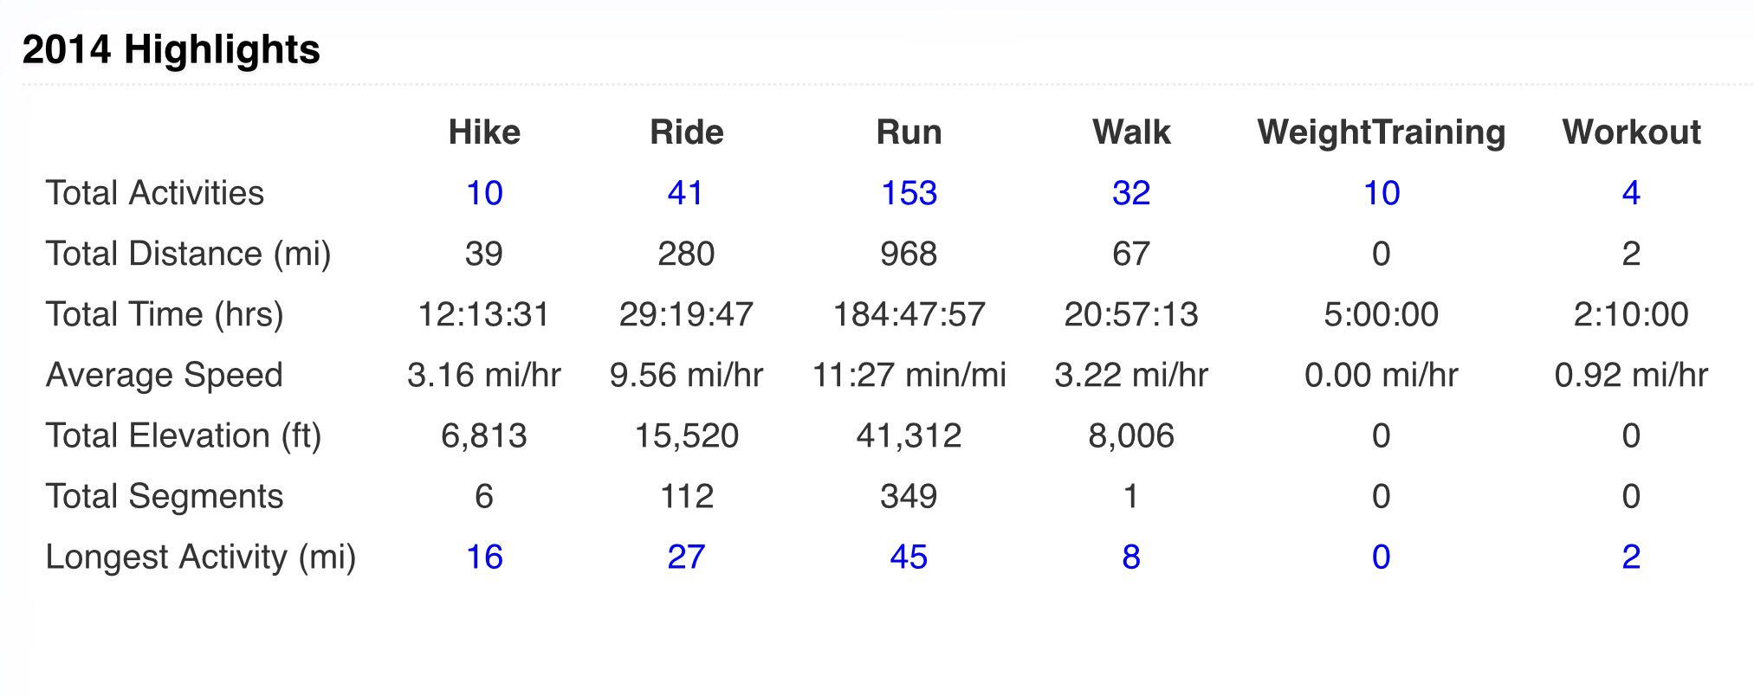1754x696 pixels.
Task: Click Ride total elevation value 15,520
Action: 686,435
